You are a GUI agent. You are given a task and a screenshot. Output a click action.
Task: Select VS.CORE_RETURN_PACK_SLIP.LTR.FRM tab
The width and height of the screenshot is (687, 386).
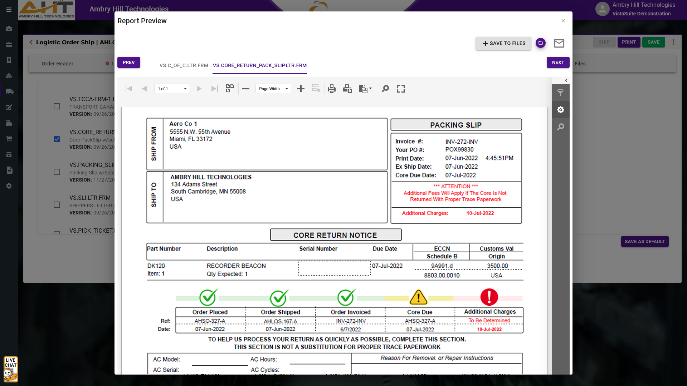(x=259, y=65)
